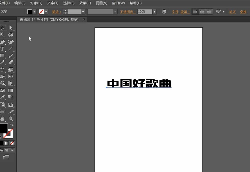Select the Hand tool
Viewport: 250px width, 172px height.
coord(2,119)
